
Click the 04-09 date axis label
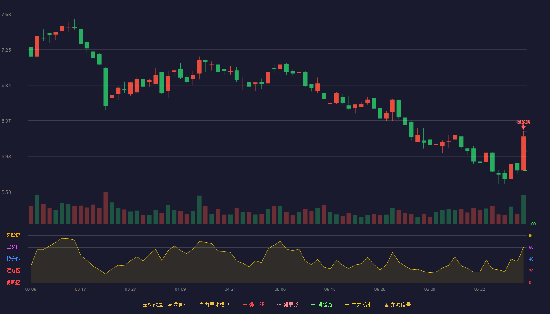[x=180, y=289]
